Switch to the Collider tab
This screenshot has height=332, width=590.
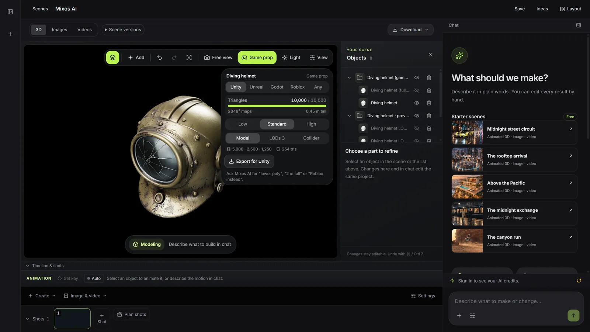click(x=311, y=138)
